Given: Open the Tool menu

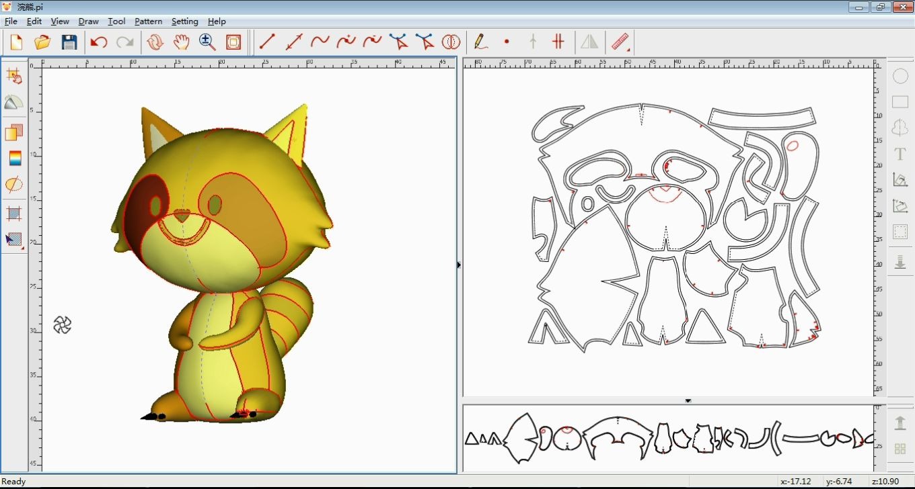Looking at the screenshot, I should 116,21.
